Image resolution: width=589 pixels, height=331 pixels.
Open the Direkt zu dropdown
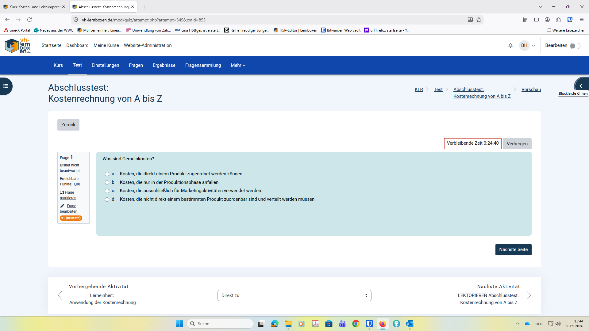(x=294, y=295)
